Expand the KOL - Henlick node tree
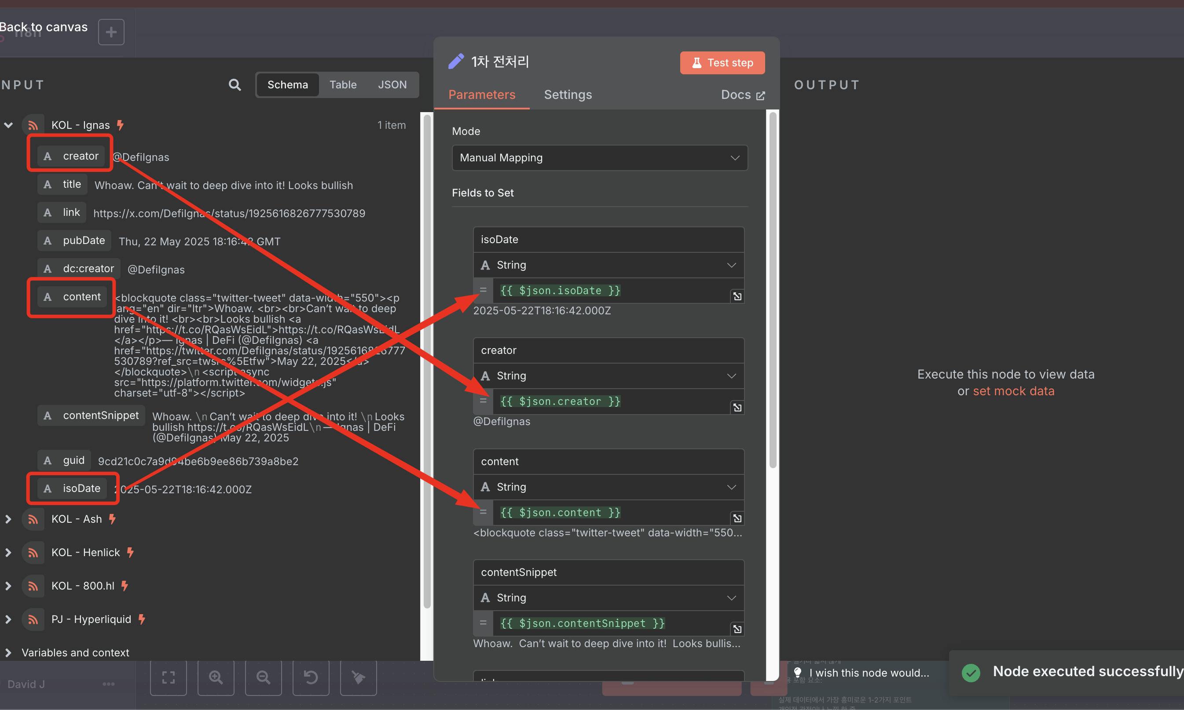The height and width of the screenshot is (710, 1184). coord(8,553)
